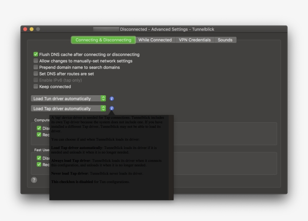Switch to the Sounds tab
Image resolution: width=308 pixels, height=221 pixels.
point(225,40)
